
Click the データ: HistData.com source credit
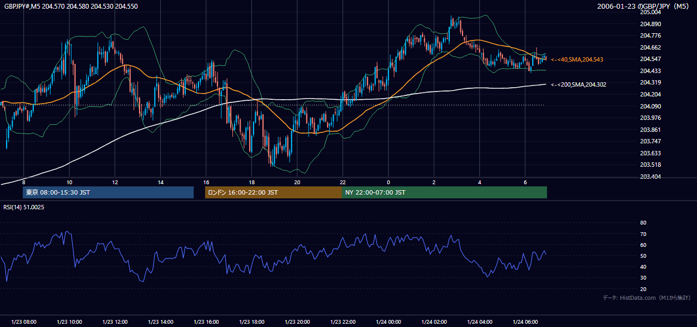(x=646, y=298)
